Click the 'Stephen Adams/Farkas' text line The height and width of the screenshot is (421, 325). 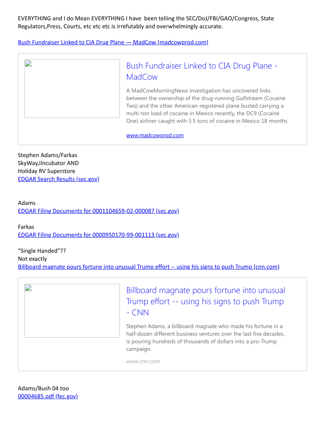(47, 155)
